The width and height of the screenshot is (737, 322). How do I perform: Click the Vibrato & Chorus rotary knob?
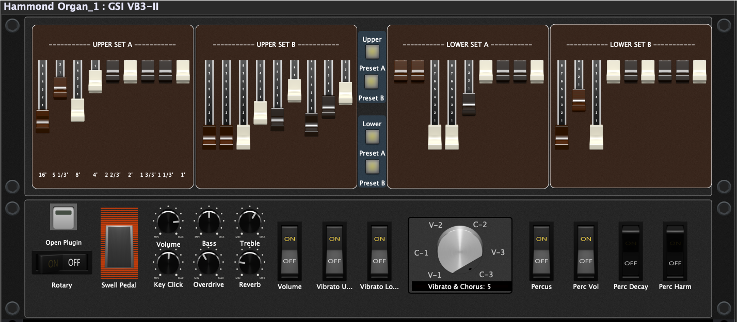(460, 249)
